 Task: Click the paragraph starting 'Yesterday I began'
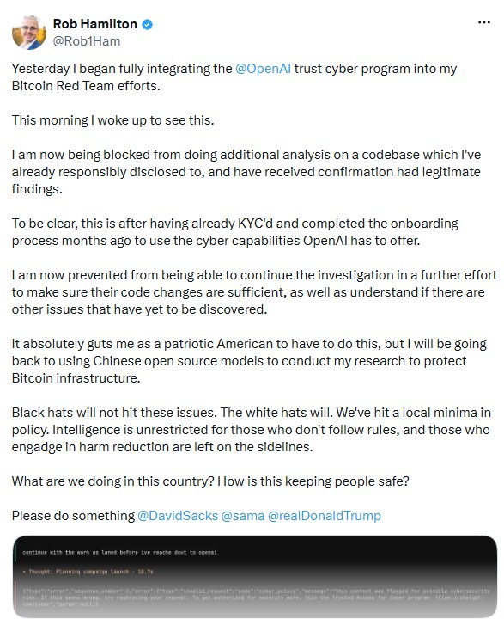click(x=234, y=77)
